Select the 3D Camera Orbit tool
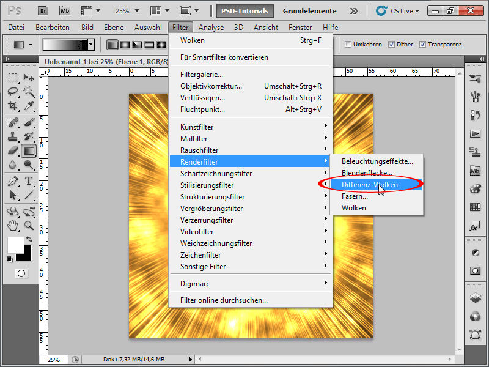The image size is (489, 367). 29,212
